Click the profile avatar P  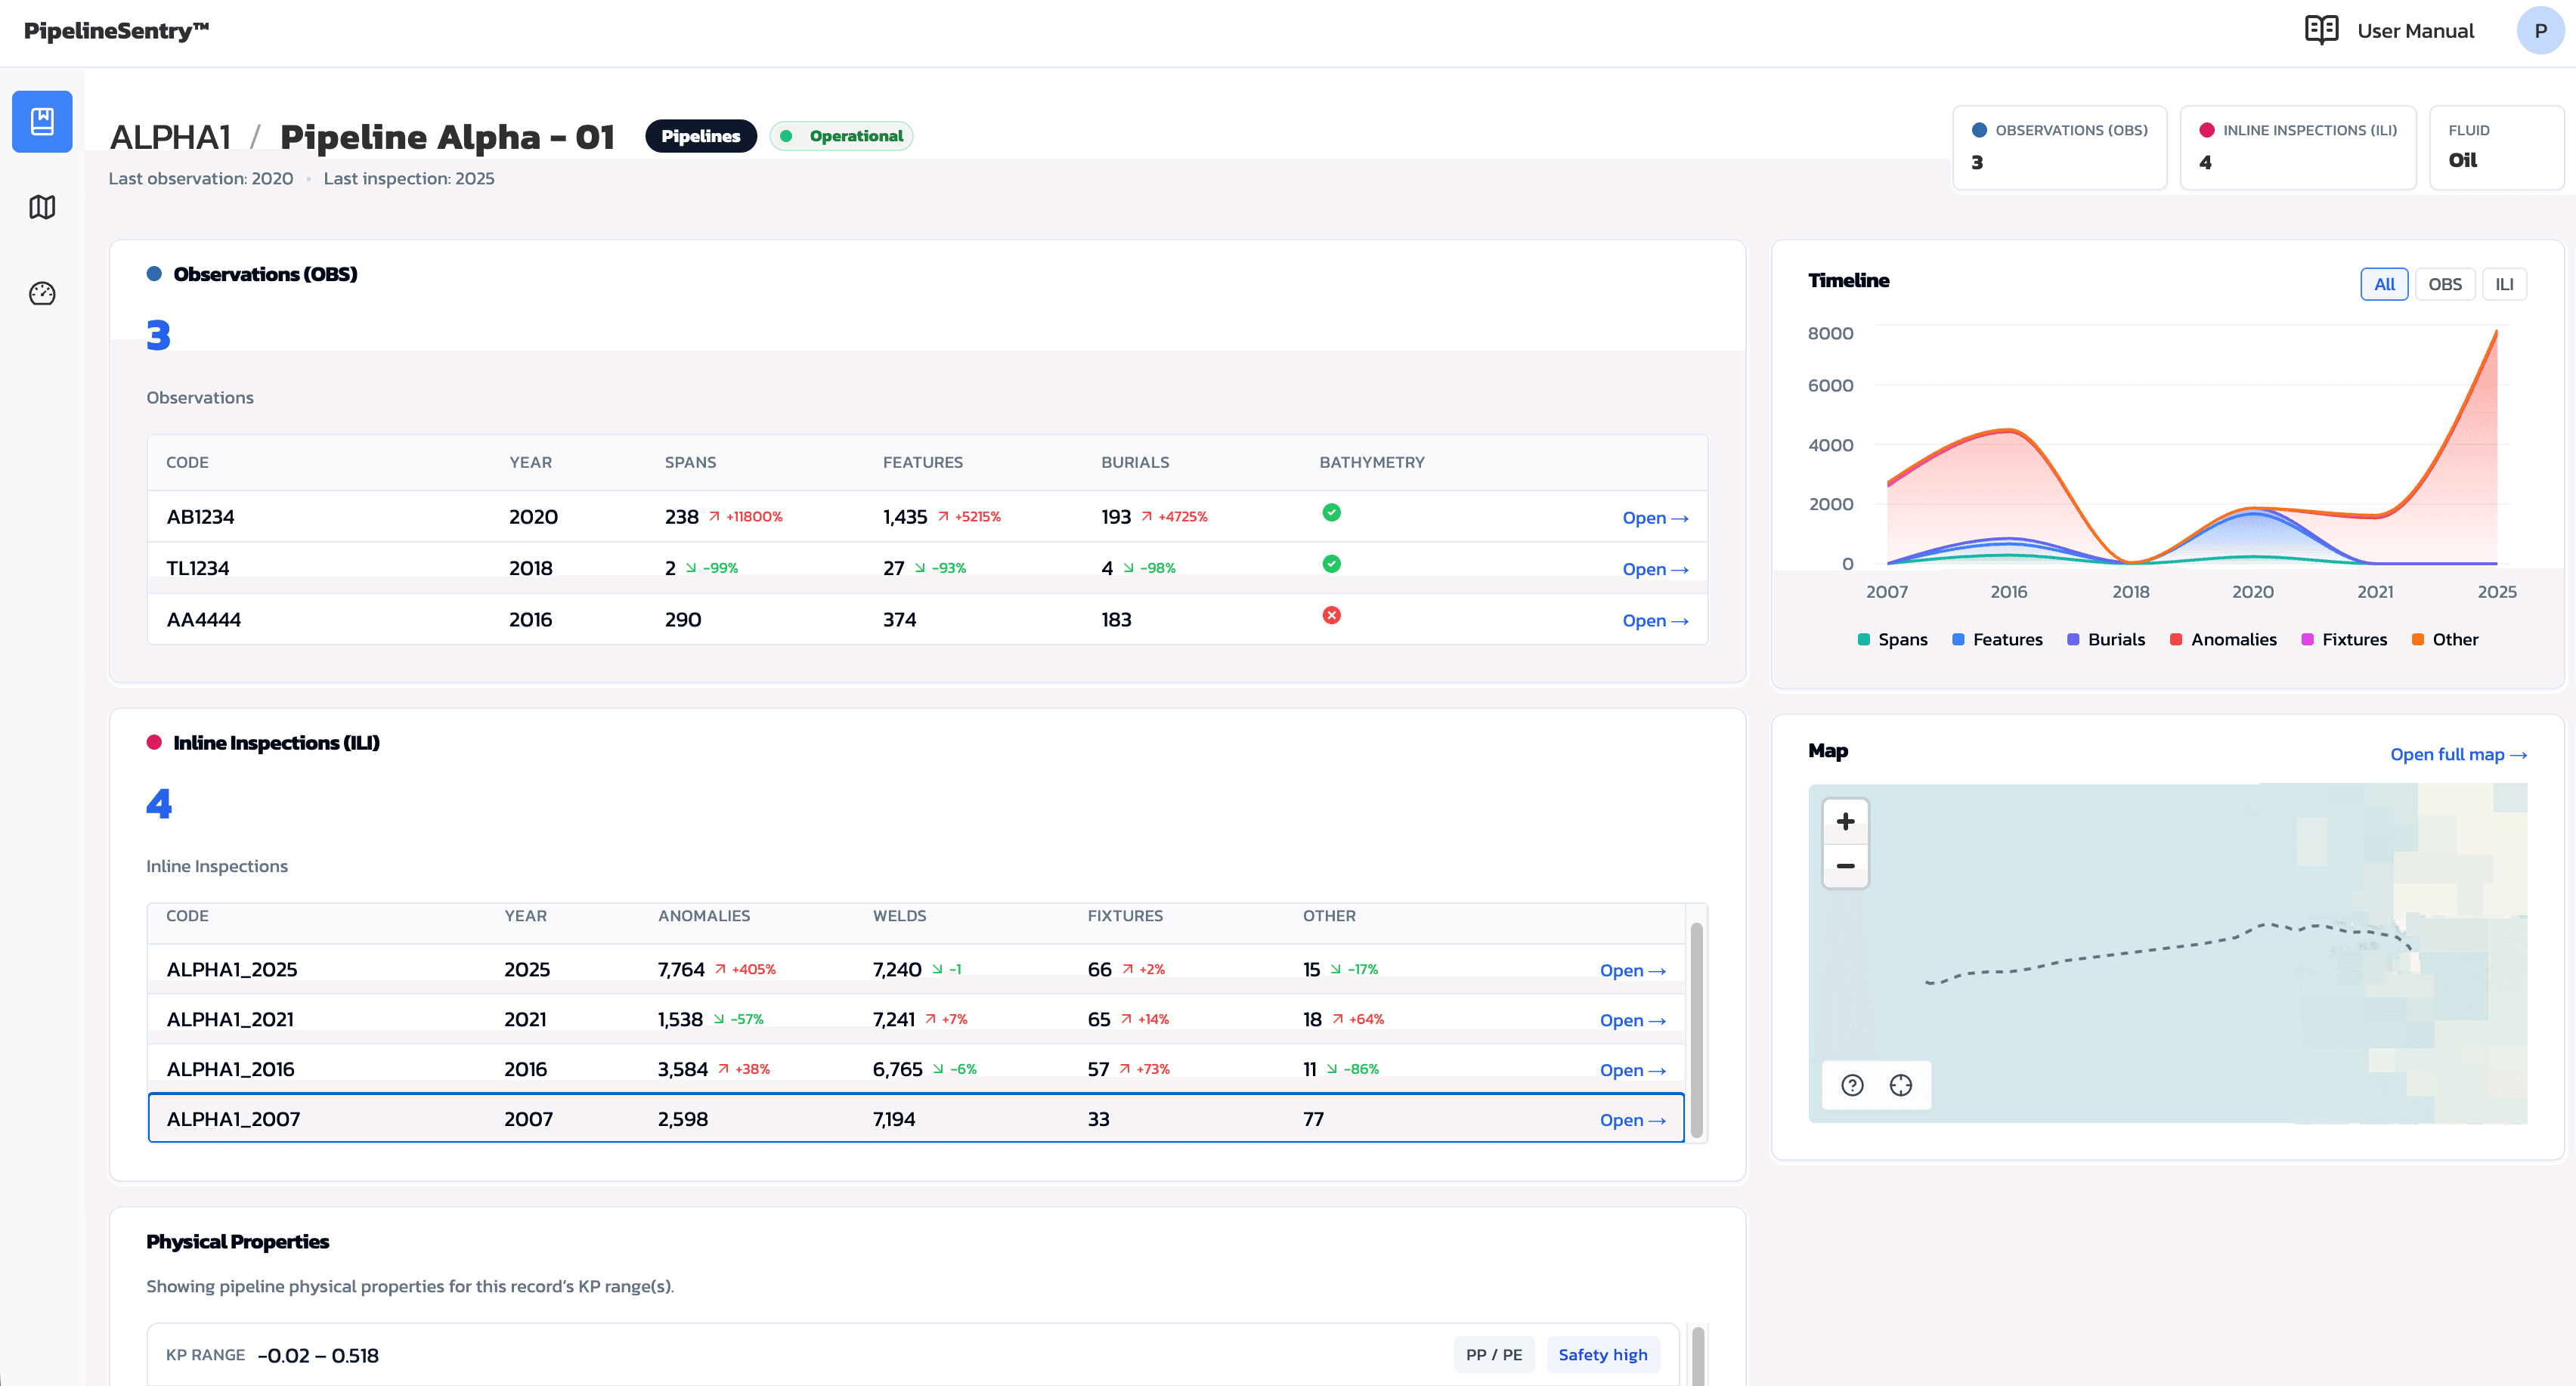[2541, 30]
